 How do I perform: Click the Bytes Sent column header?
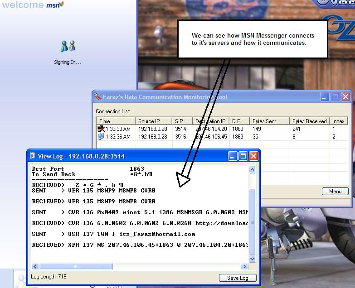[x=270, y=121]
